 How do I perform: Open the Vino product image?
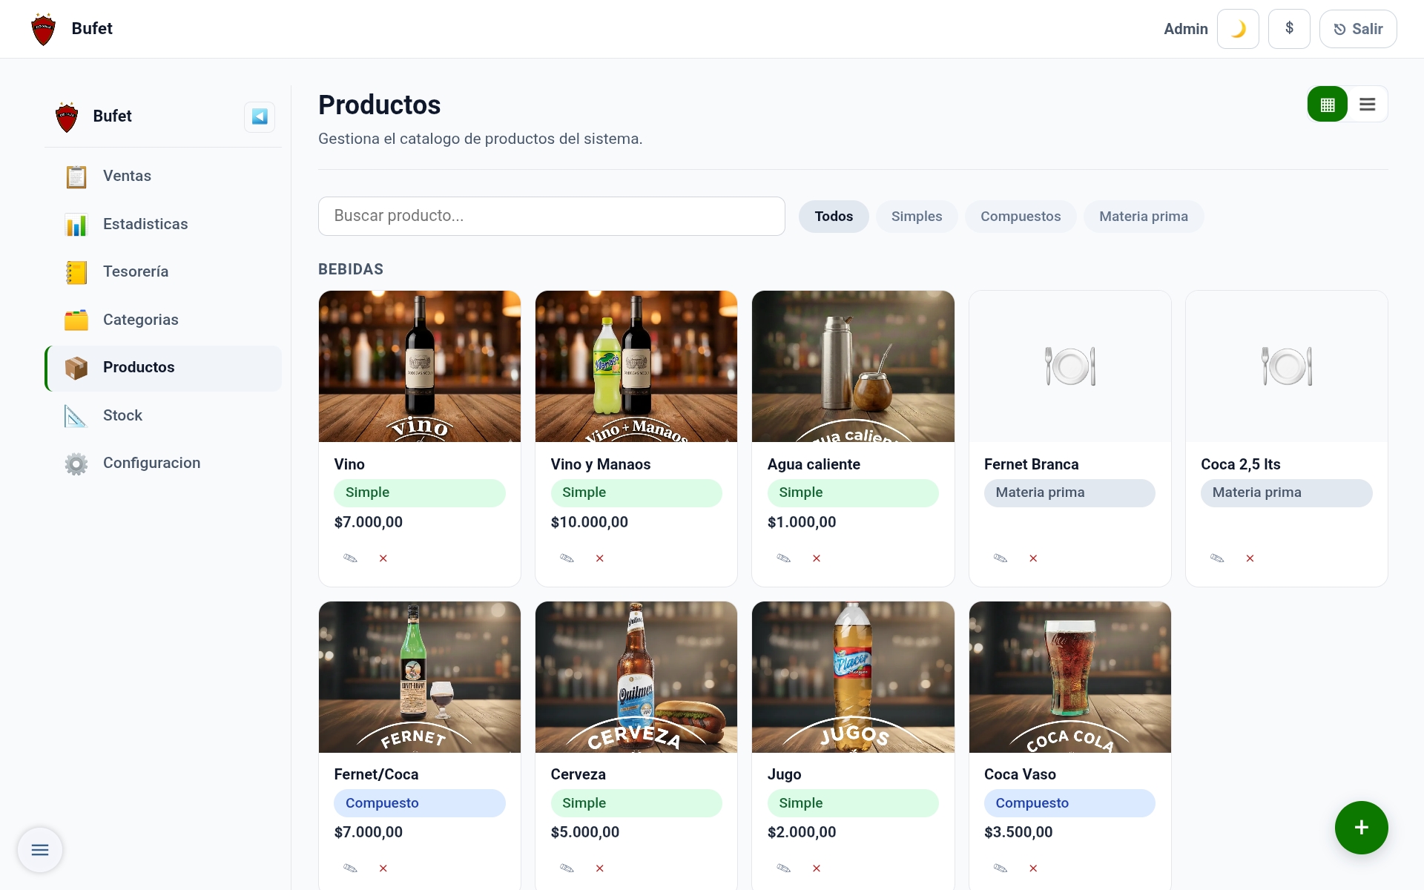(420, 366)
